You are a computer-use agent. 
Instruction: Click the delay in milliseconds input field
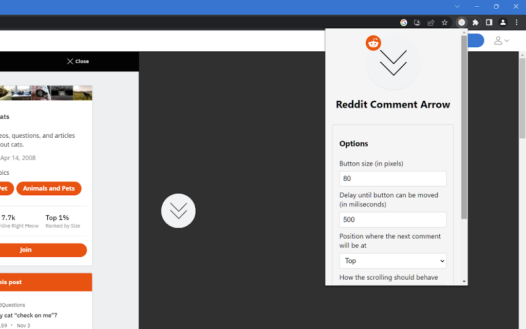[393, 220]
